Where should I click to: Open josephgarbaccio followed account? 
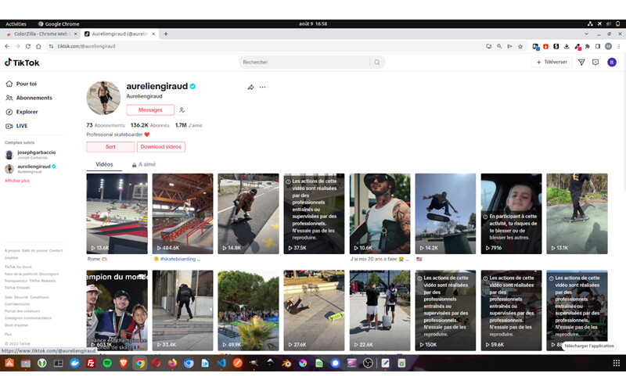31,154
